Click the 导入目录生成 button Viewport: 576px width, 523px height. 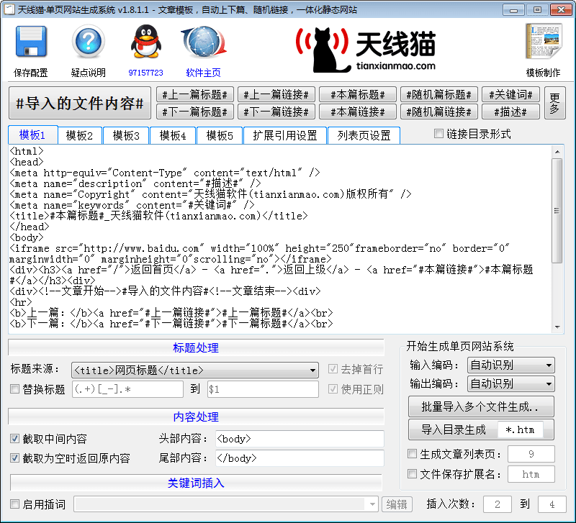pos(454,429)
